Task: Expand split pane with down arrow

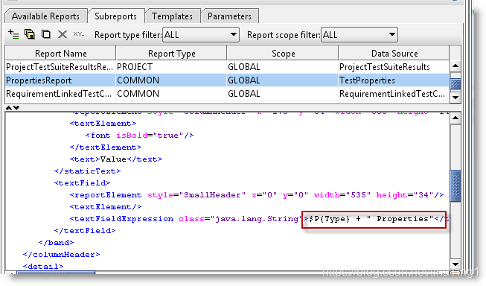Action: point(16,108)
